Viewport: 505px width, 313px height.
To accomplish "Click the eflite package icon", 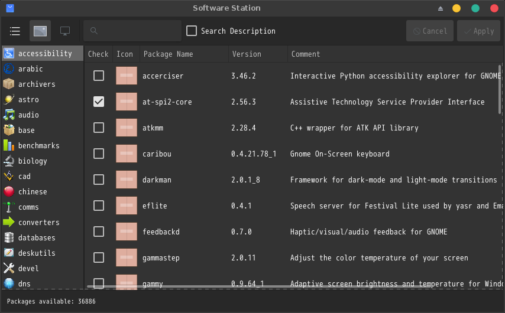I will tap(127, 206).
